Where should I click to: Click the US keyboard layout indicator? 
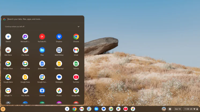point(191,109)
